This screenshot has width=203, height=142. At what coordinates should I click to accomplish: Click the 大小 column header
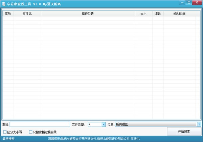pyautogui.click(x=144, y=14)
